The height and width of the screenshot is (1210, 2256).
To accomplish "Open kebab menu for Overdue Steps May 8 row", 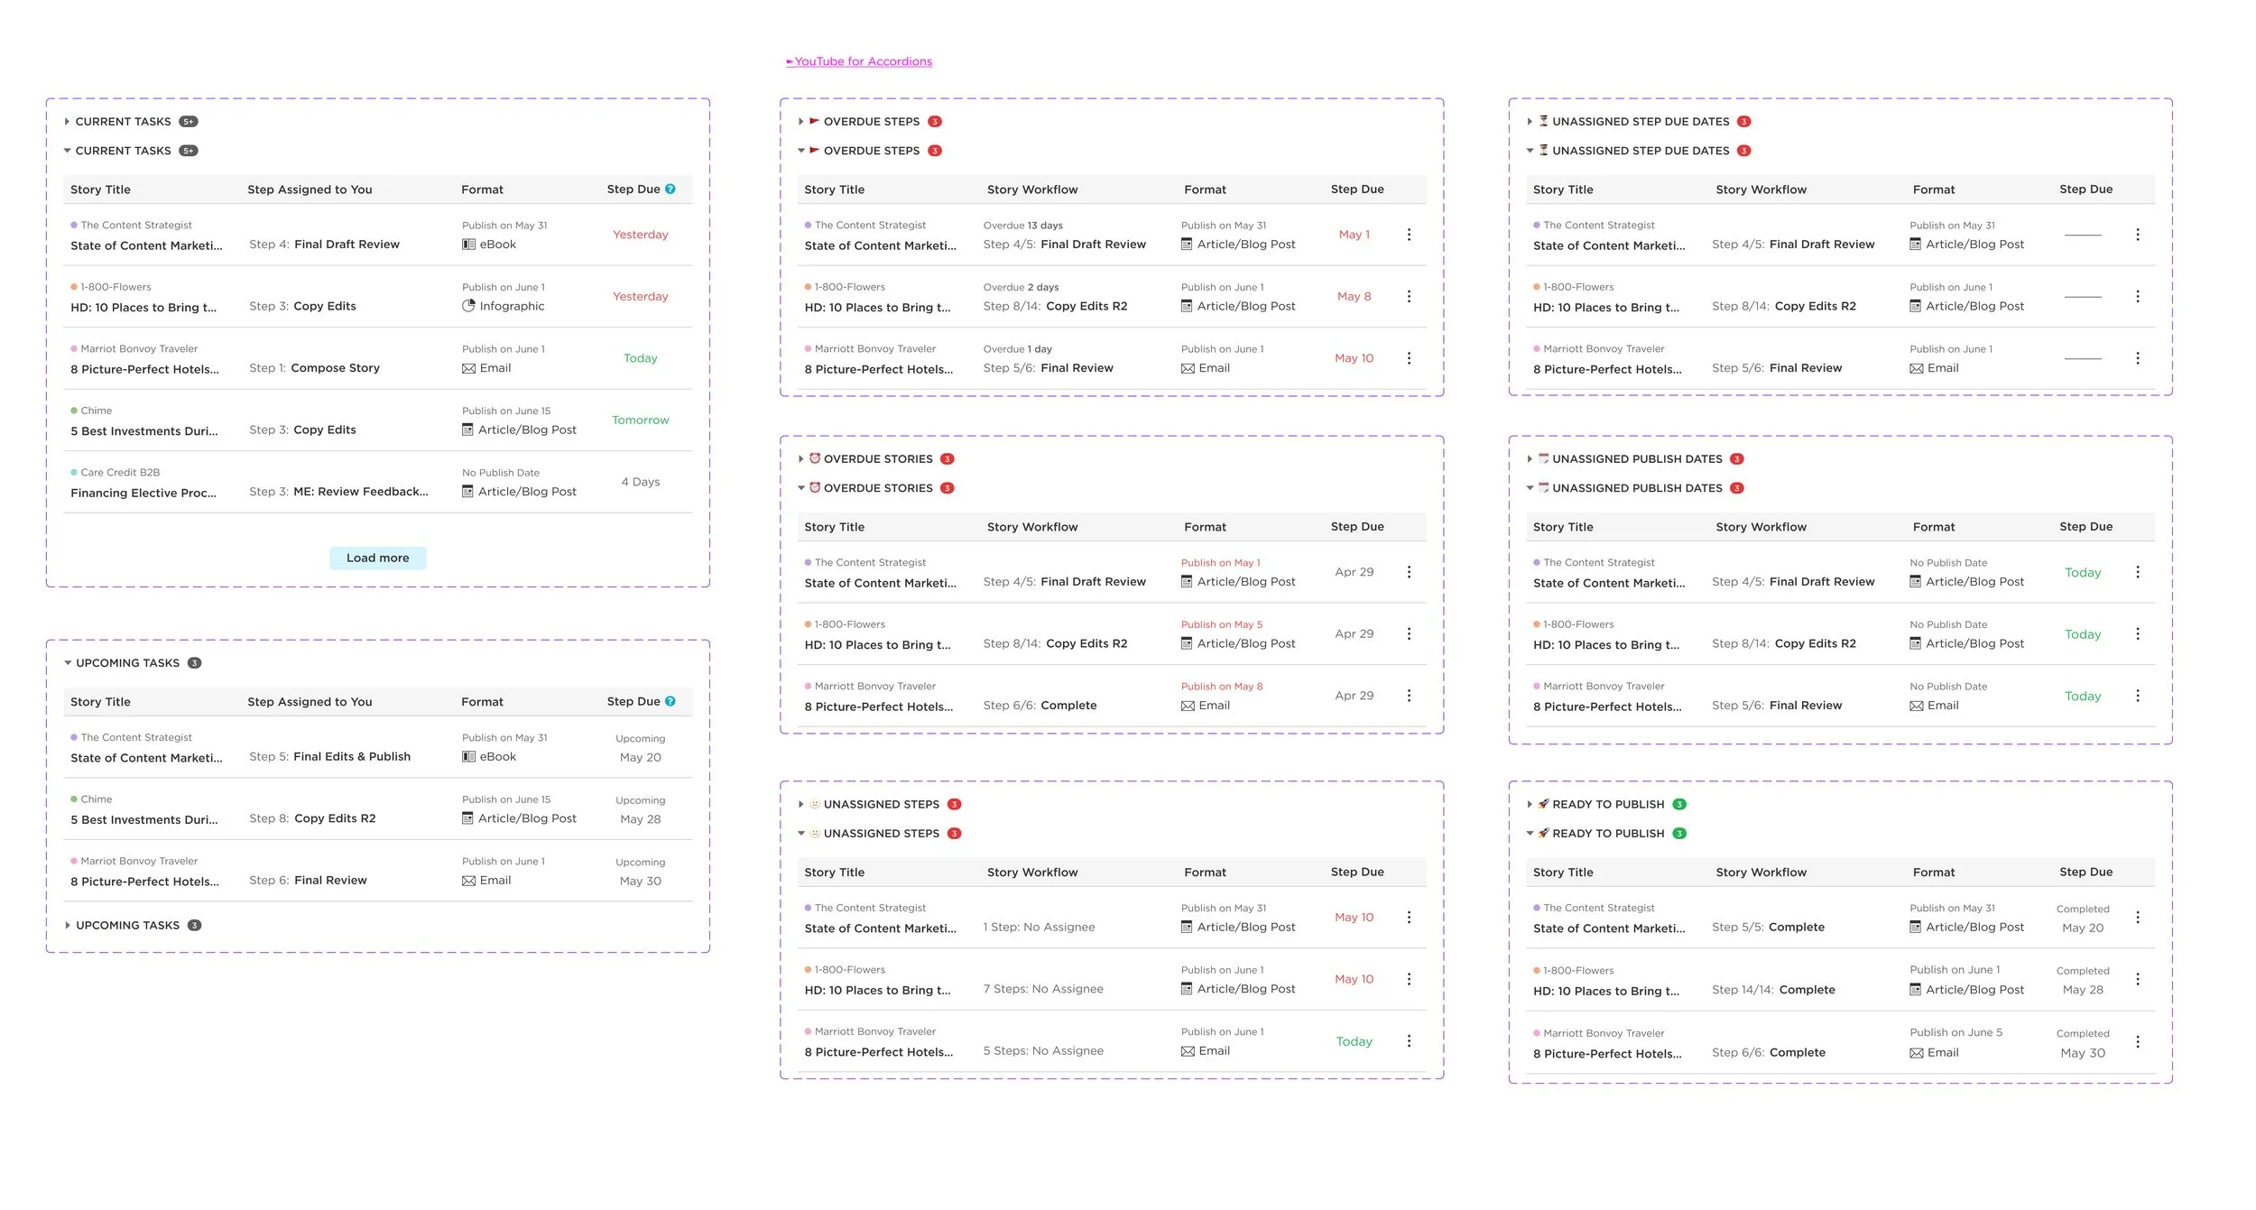I will [x=1409, y=296].
